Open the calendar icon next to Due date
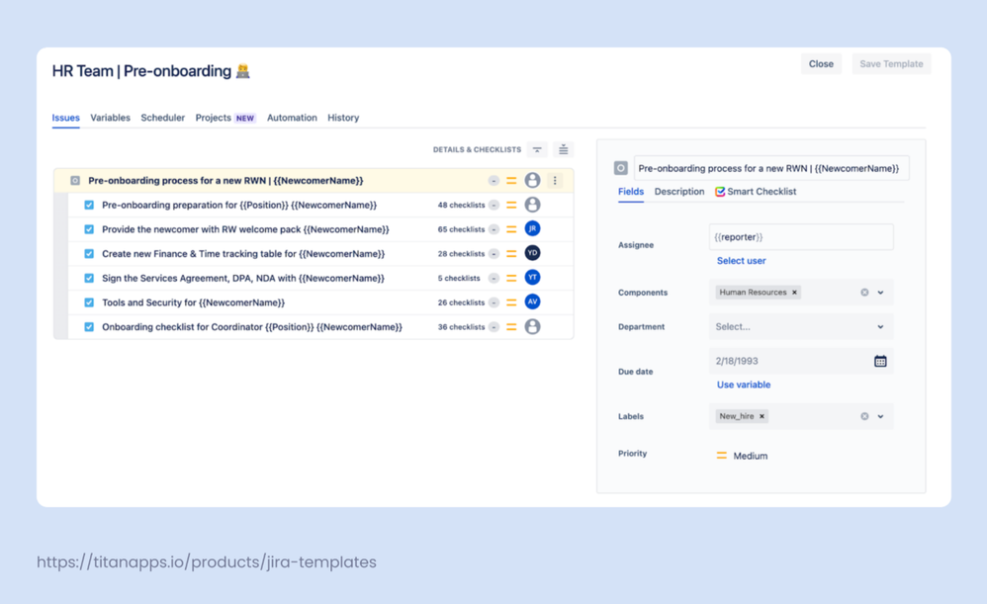Screen dimensions: 987x604 click(x=879, y=361)
